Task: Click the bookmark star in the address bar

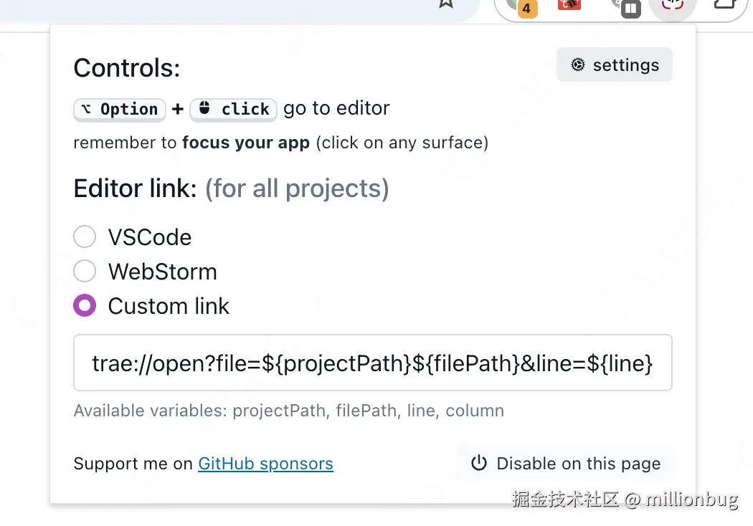Action: (x=446, y=4)
